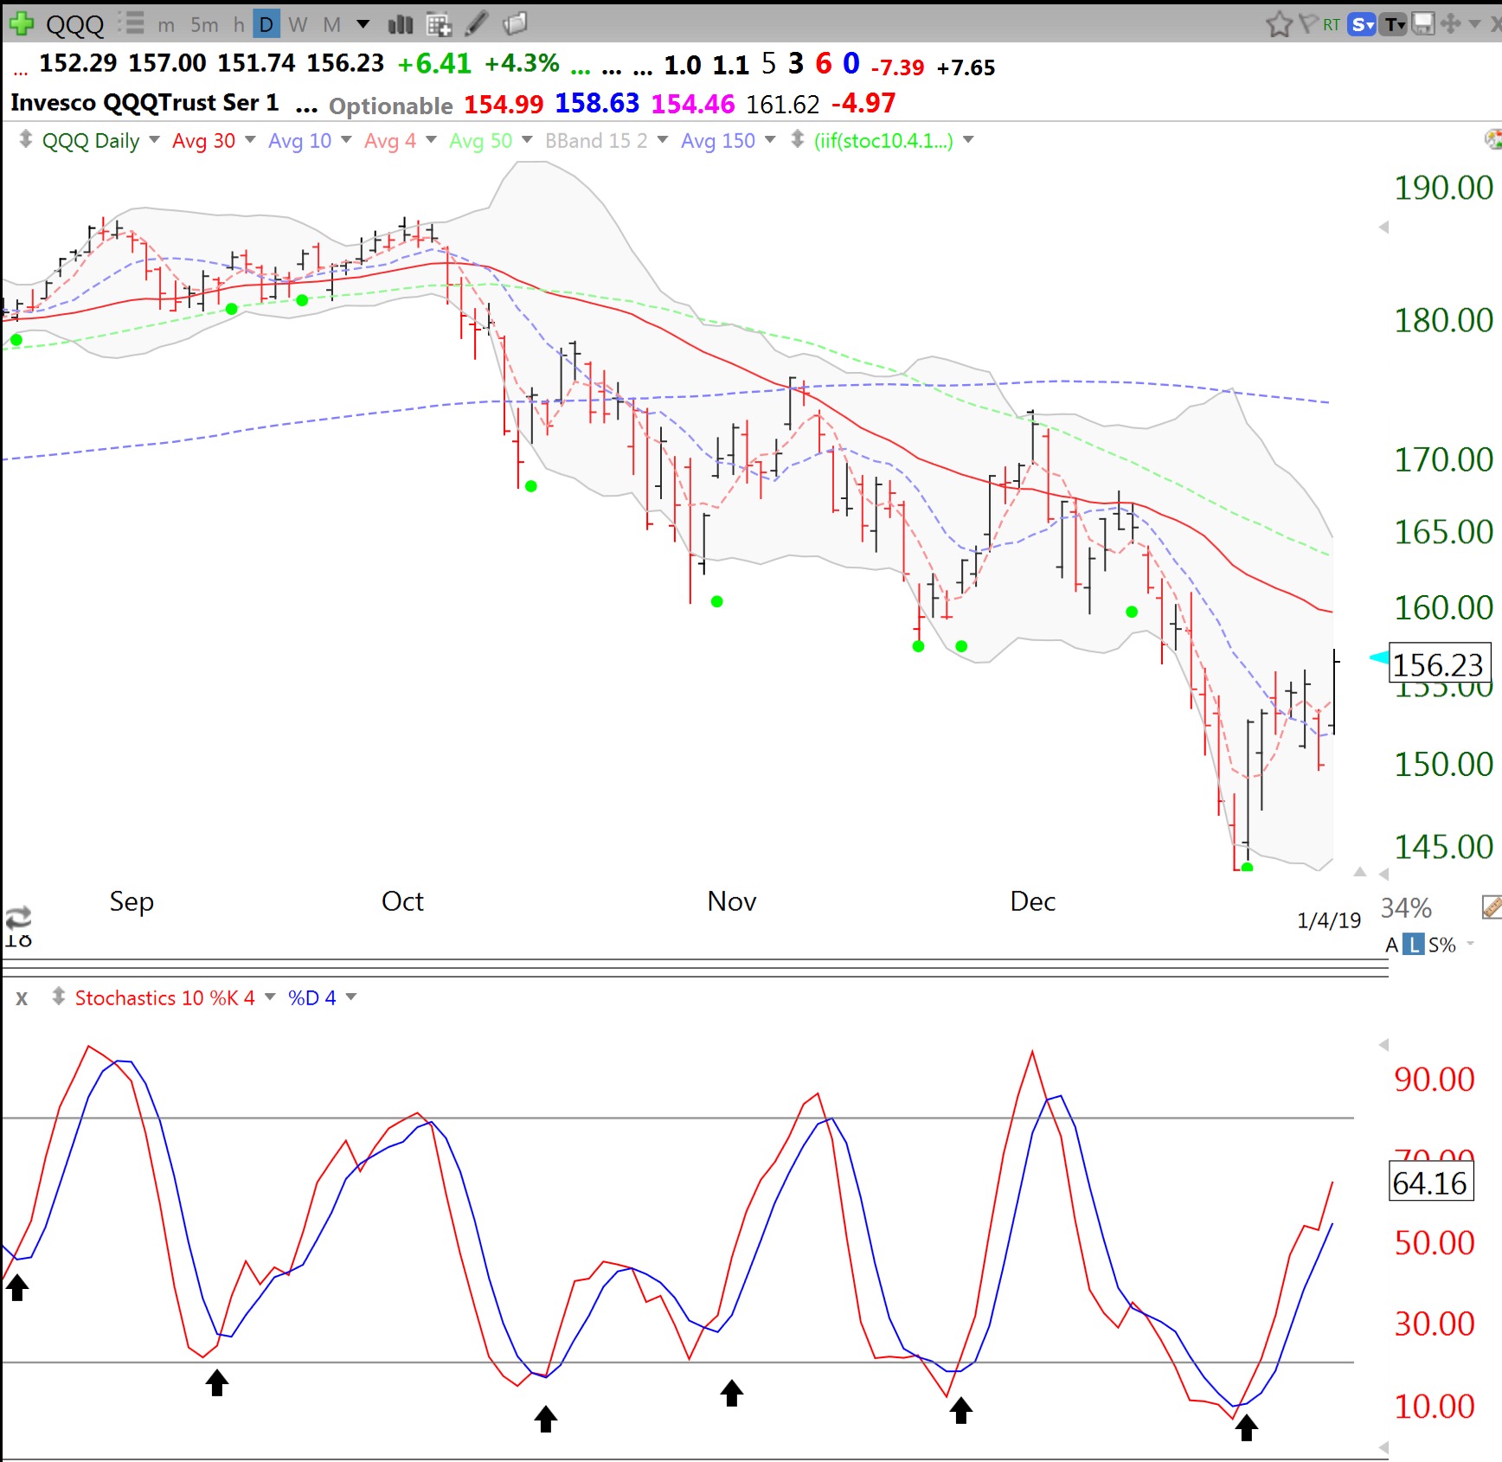
Task: Click red dots before the open price
Action: [x=21, y=72]
